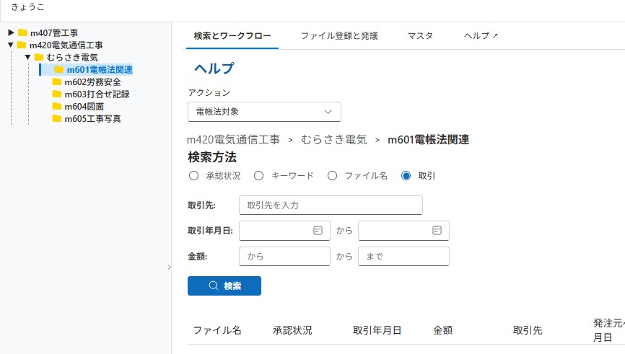Click the m407管工事 folder icon
This screenshot has width=625, height=354.
pos(22,32)
